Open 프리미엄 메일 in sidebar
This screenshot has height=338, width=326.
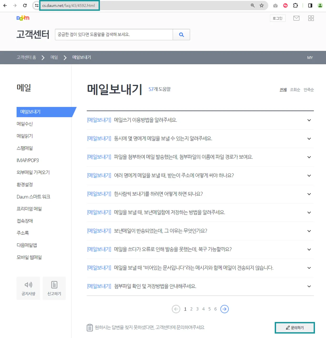[29, 209]
